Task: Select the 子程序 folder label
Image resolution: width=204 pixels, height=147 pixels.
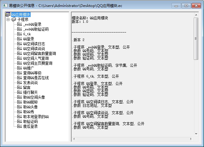Action: (x=23, y=19)
